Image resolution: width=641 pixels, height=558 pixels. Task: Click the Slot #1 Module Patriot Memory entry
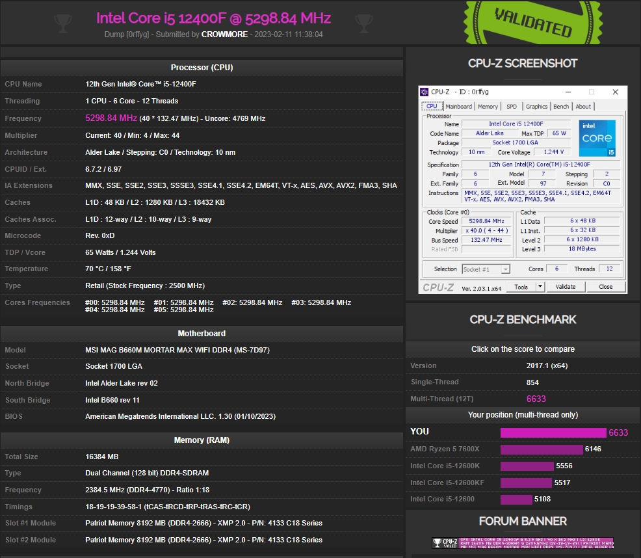point(203,524)
